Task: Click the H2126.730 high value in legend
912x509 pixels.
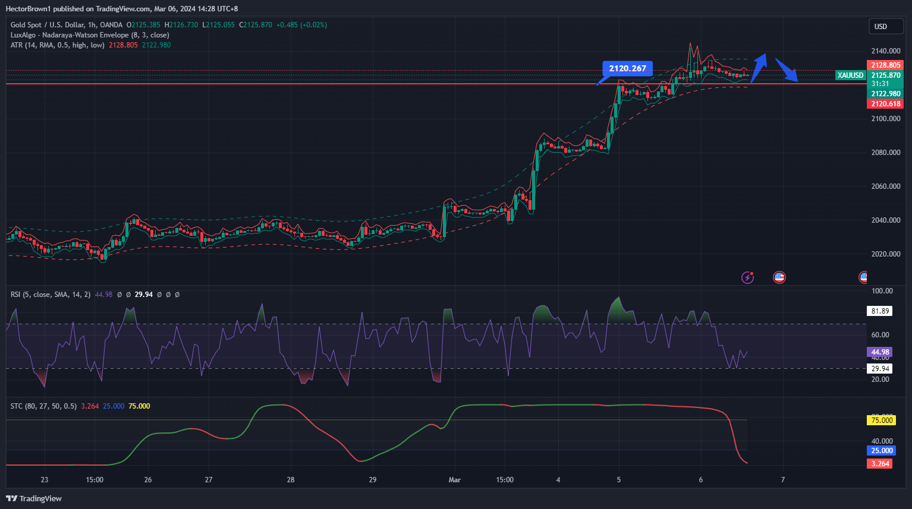Action: tap(181, 25)
